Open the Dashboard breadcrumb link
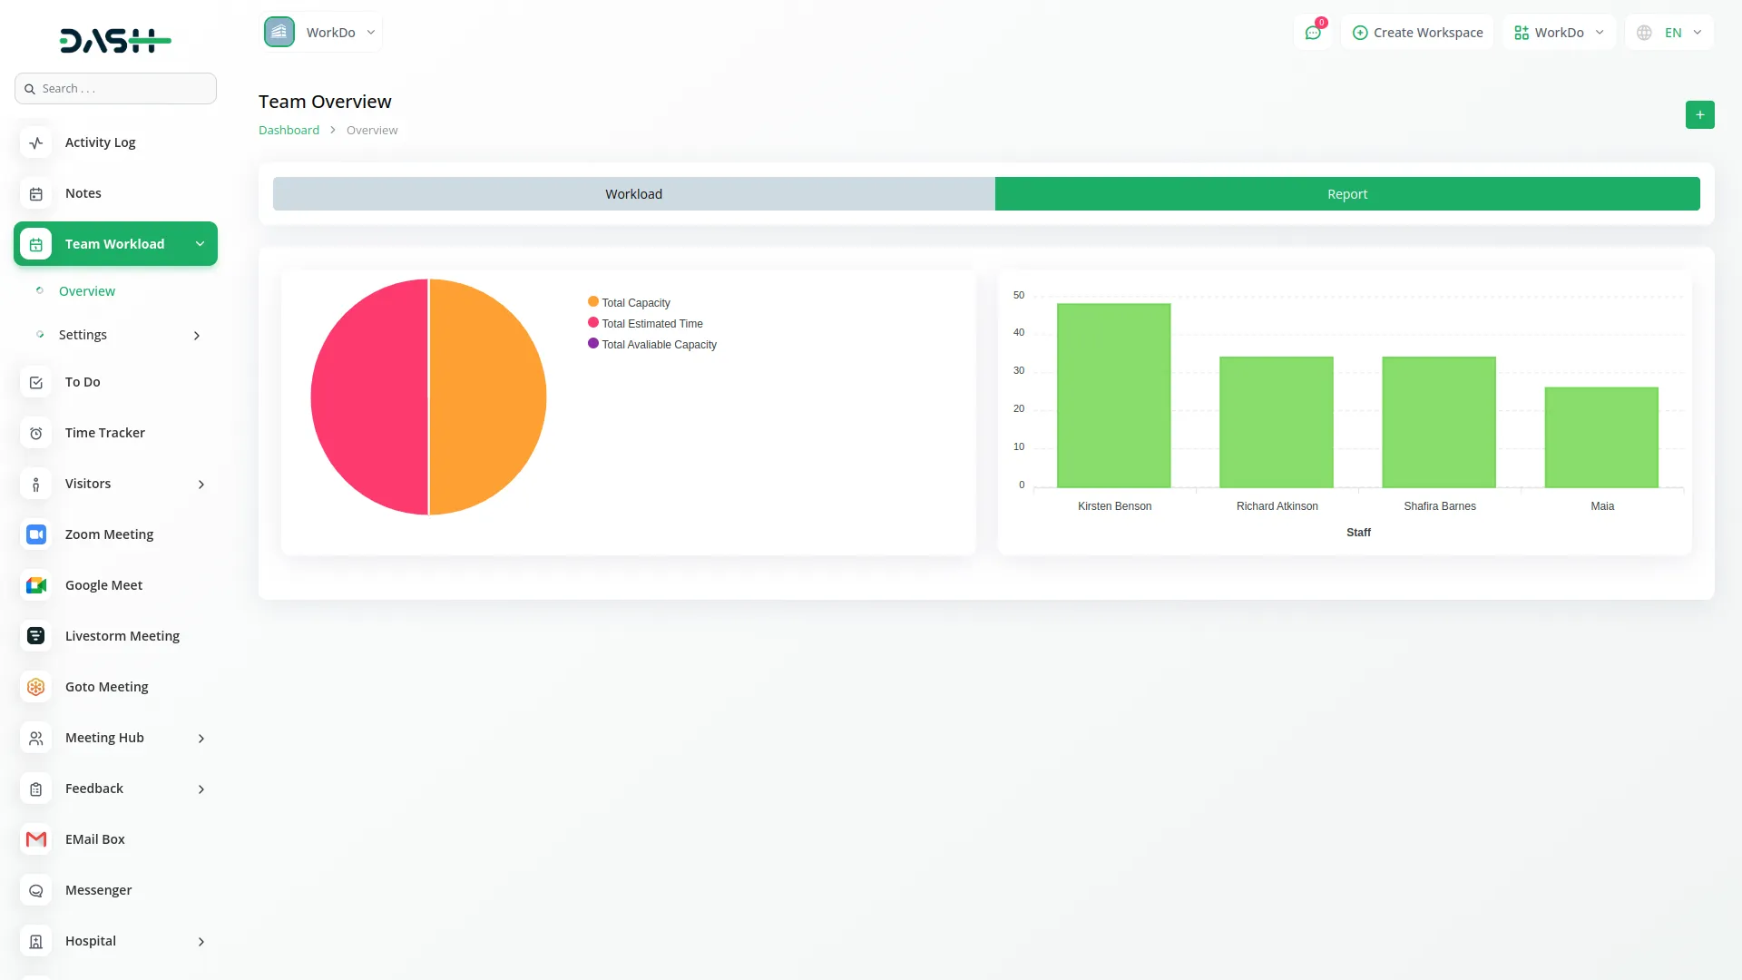Image resolution: width=1742 pixels, height=980 pixels. pos(289,130)
